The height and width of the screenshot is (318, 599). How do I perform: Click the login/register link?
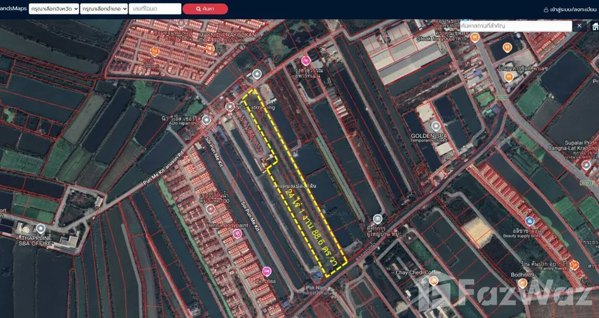click(x=571, y=9)
